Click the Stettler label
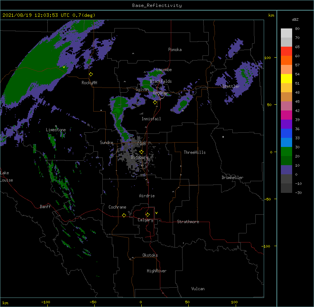 tap(231, 86)
